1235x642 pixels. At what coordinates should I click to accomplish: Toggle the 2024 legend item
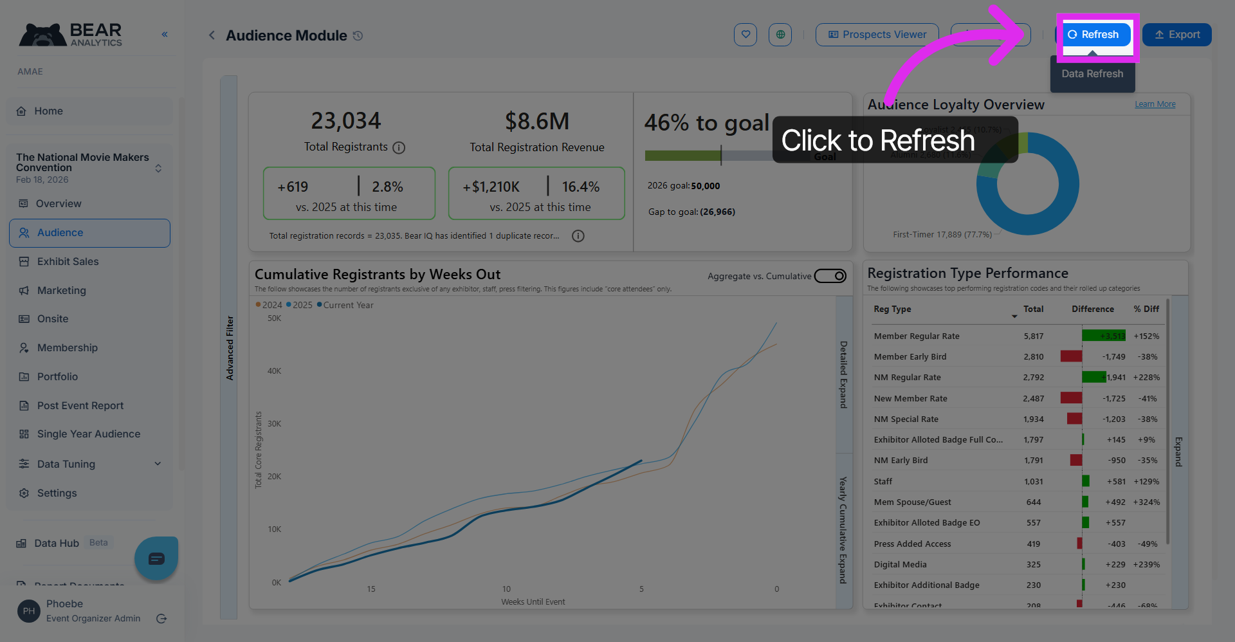click(269, 305)
